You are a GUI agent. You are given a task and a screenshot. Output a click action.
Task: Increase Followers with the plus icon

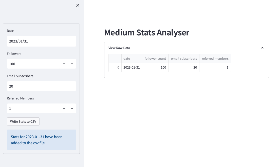tap(72, 64)
